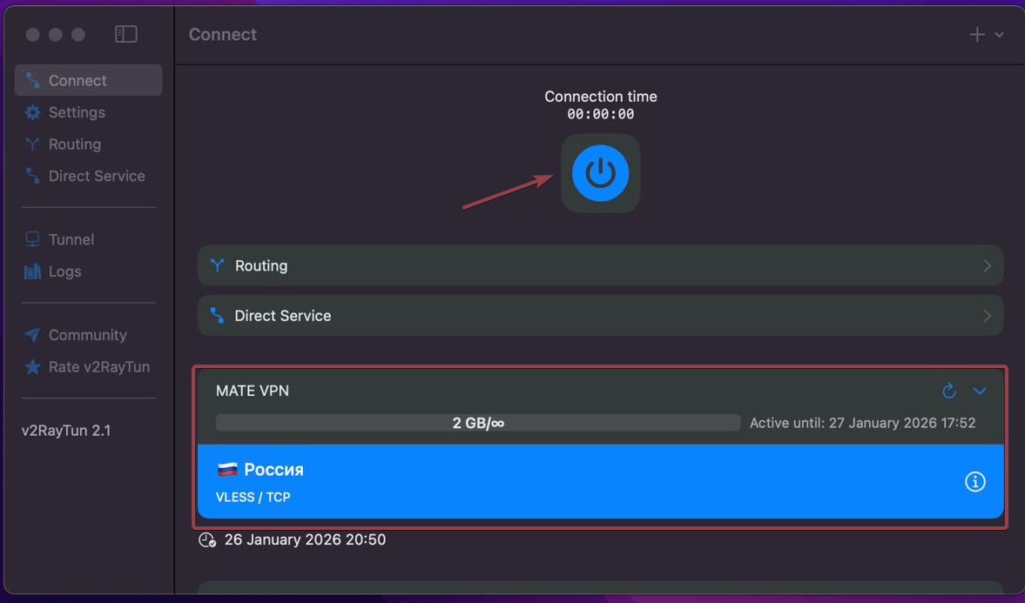
Task: Show info for the Россия server
Action: pyautogui.click(x=974, y=481)
